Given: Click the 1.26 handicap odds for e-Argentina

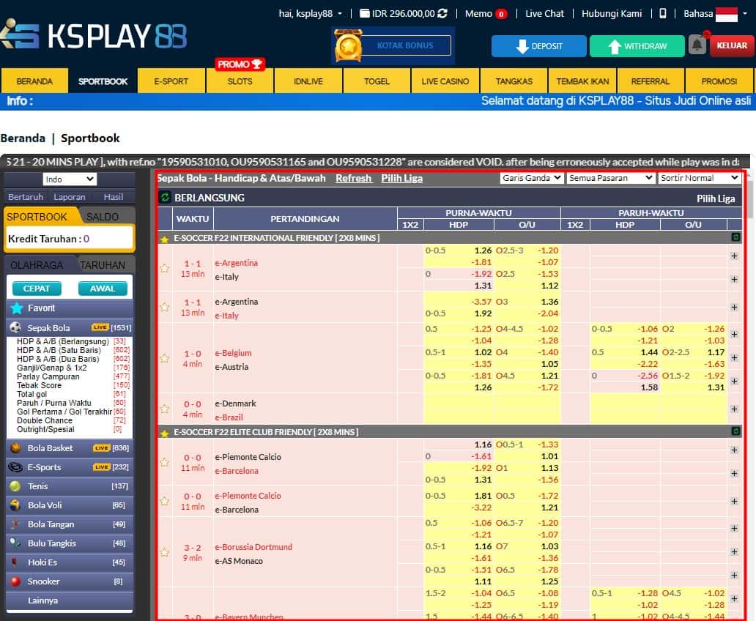Looking at the screenshot, I should [x=483, y=250].
